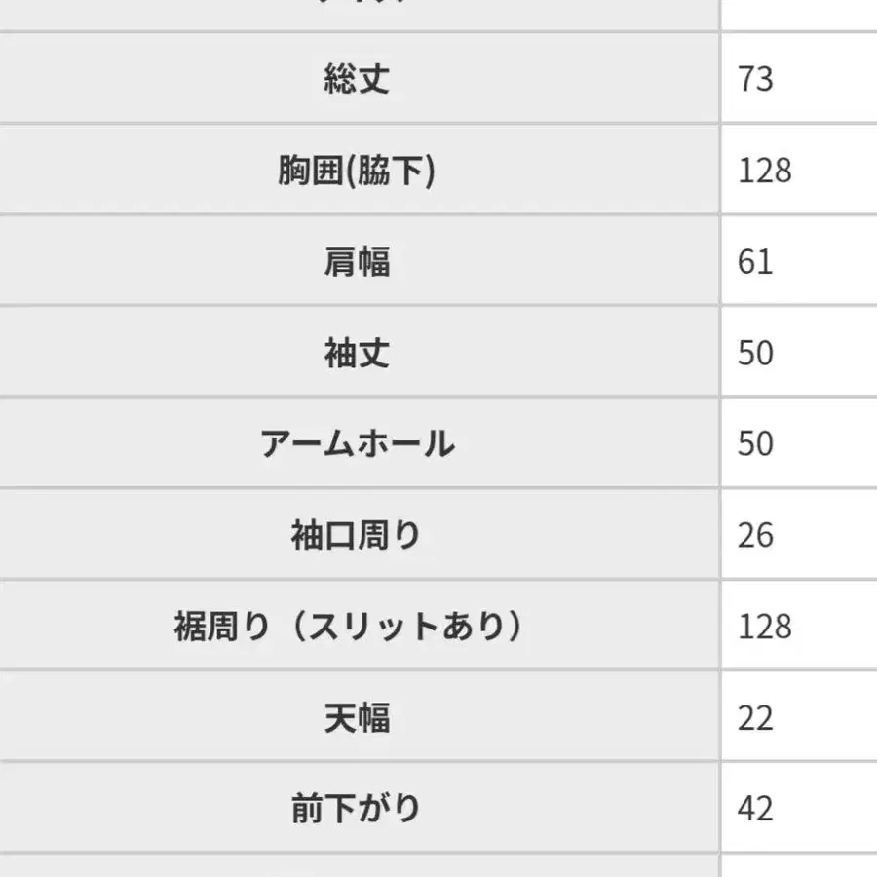Select the 天幅 value 22

click(x=755, y=718)
